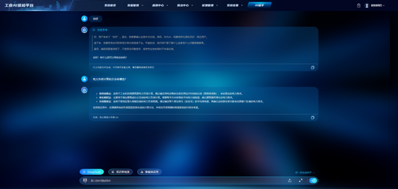Expand input box with the fullscreen arrows icon
The height and width of the screenshot is (189, 398).
tap(300, 181)
